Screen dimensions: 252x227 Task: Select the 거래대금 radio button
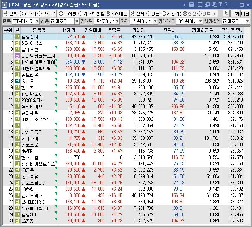pos(108,13)
